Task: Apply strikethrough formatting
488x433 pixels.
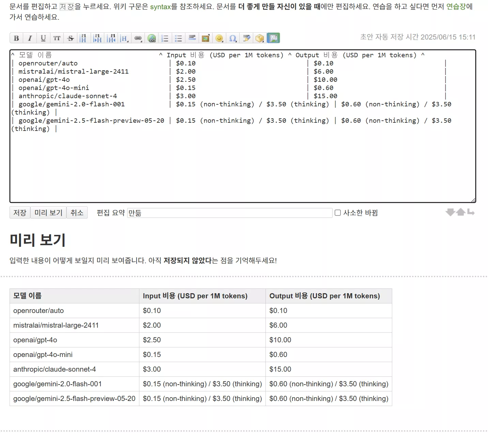Action: click(71, 38)
